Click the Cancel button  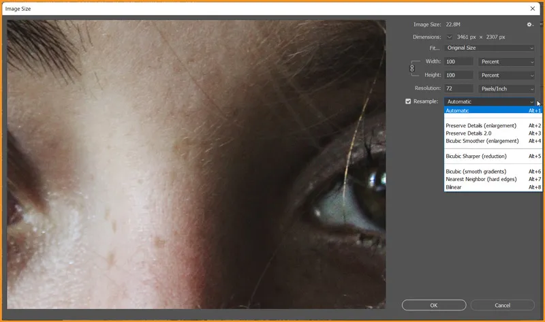[502, 305]
